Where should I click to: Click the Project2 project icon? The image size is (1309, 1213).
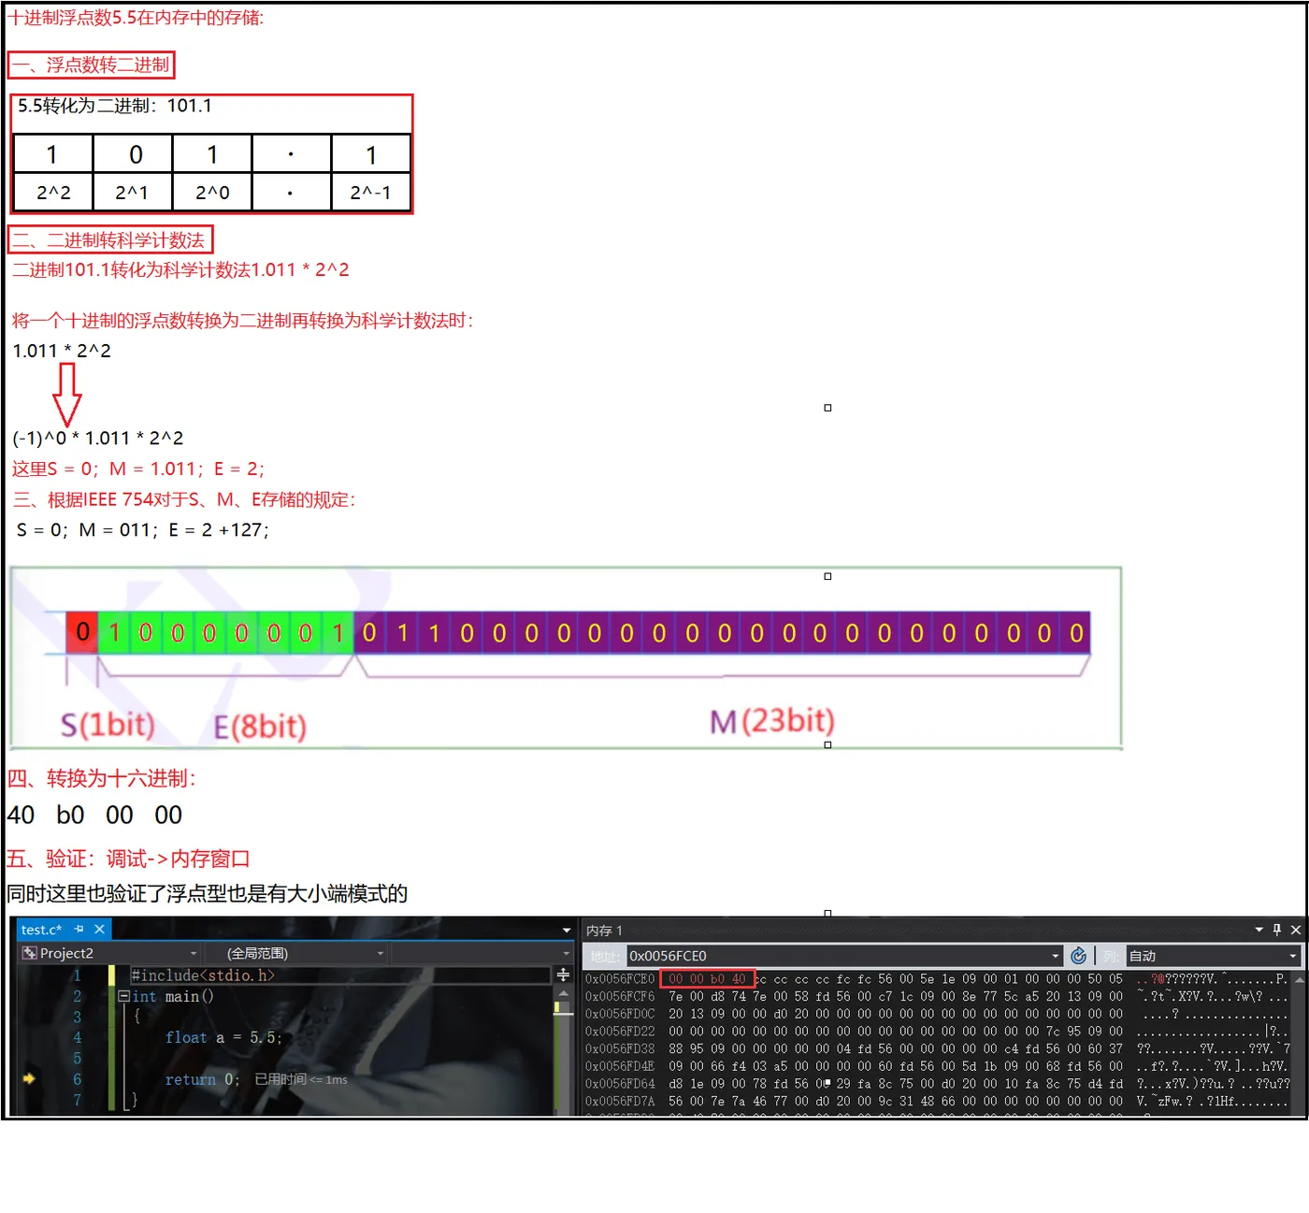tap(29, 953)
